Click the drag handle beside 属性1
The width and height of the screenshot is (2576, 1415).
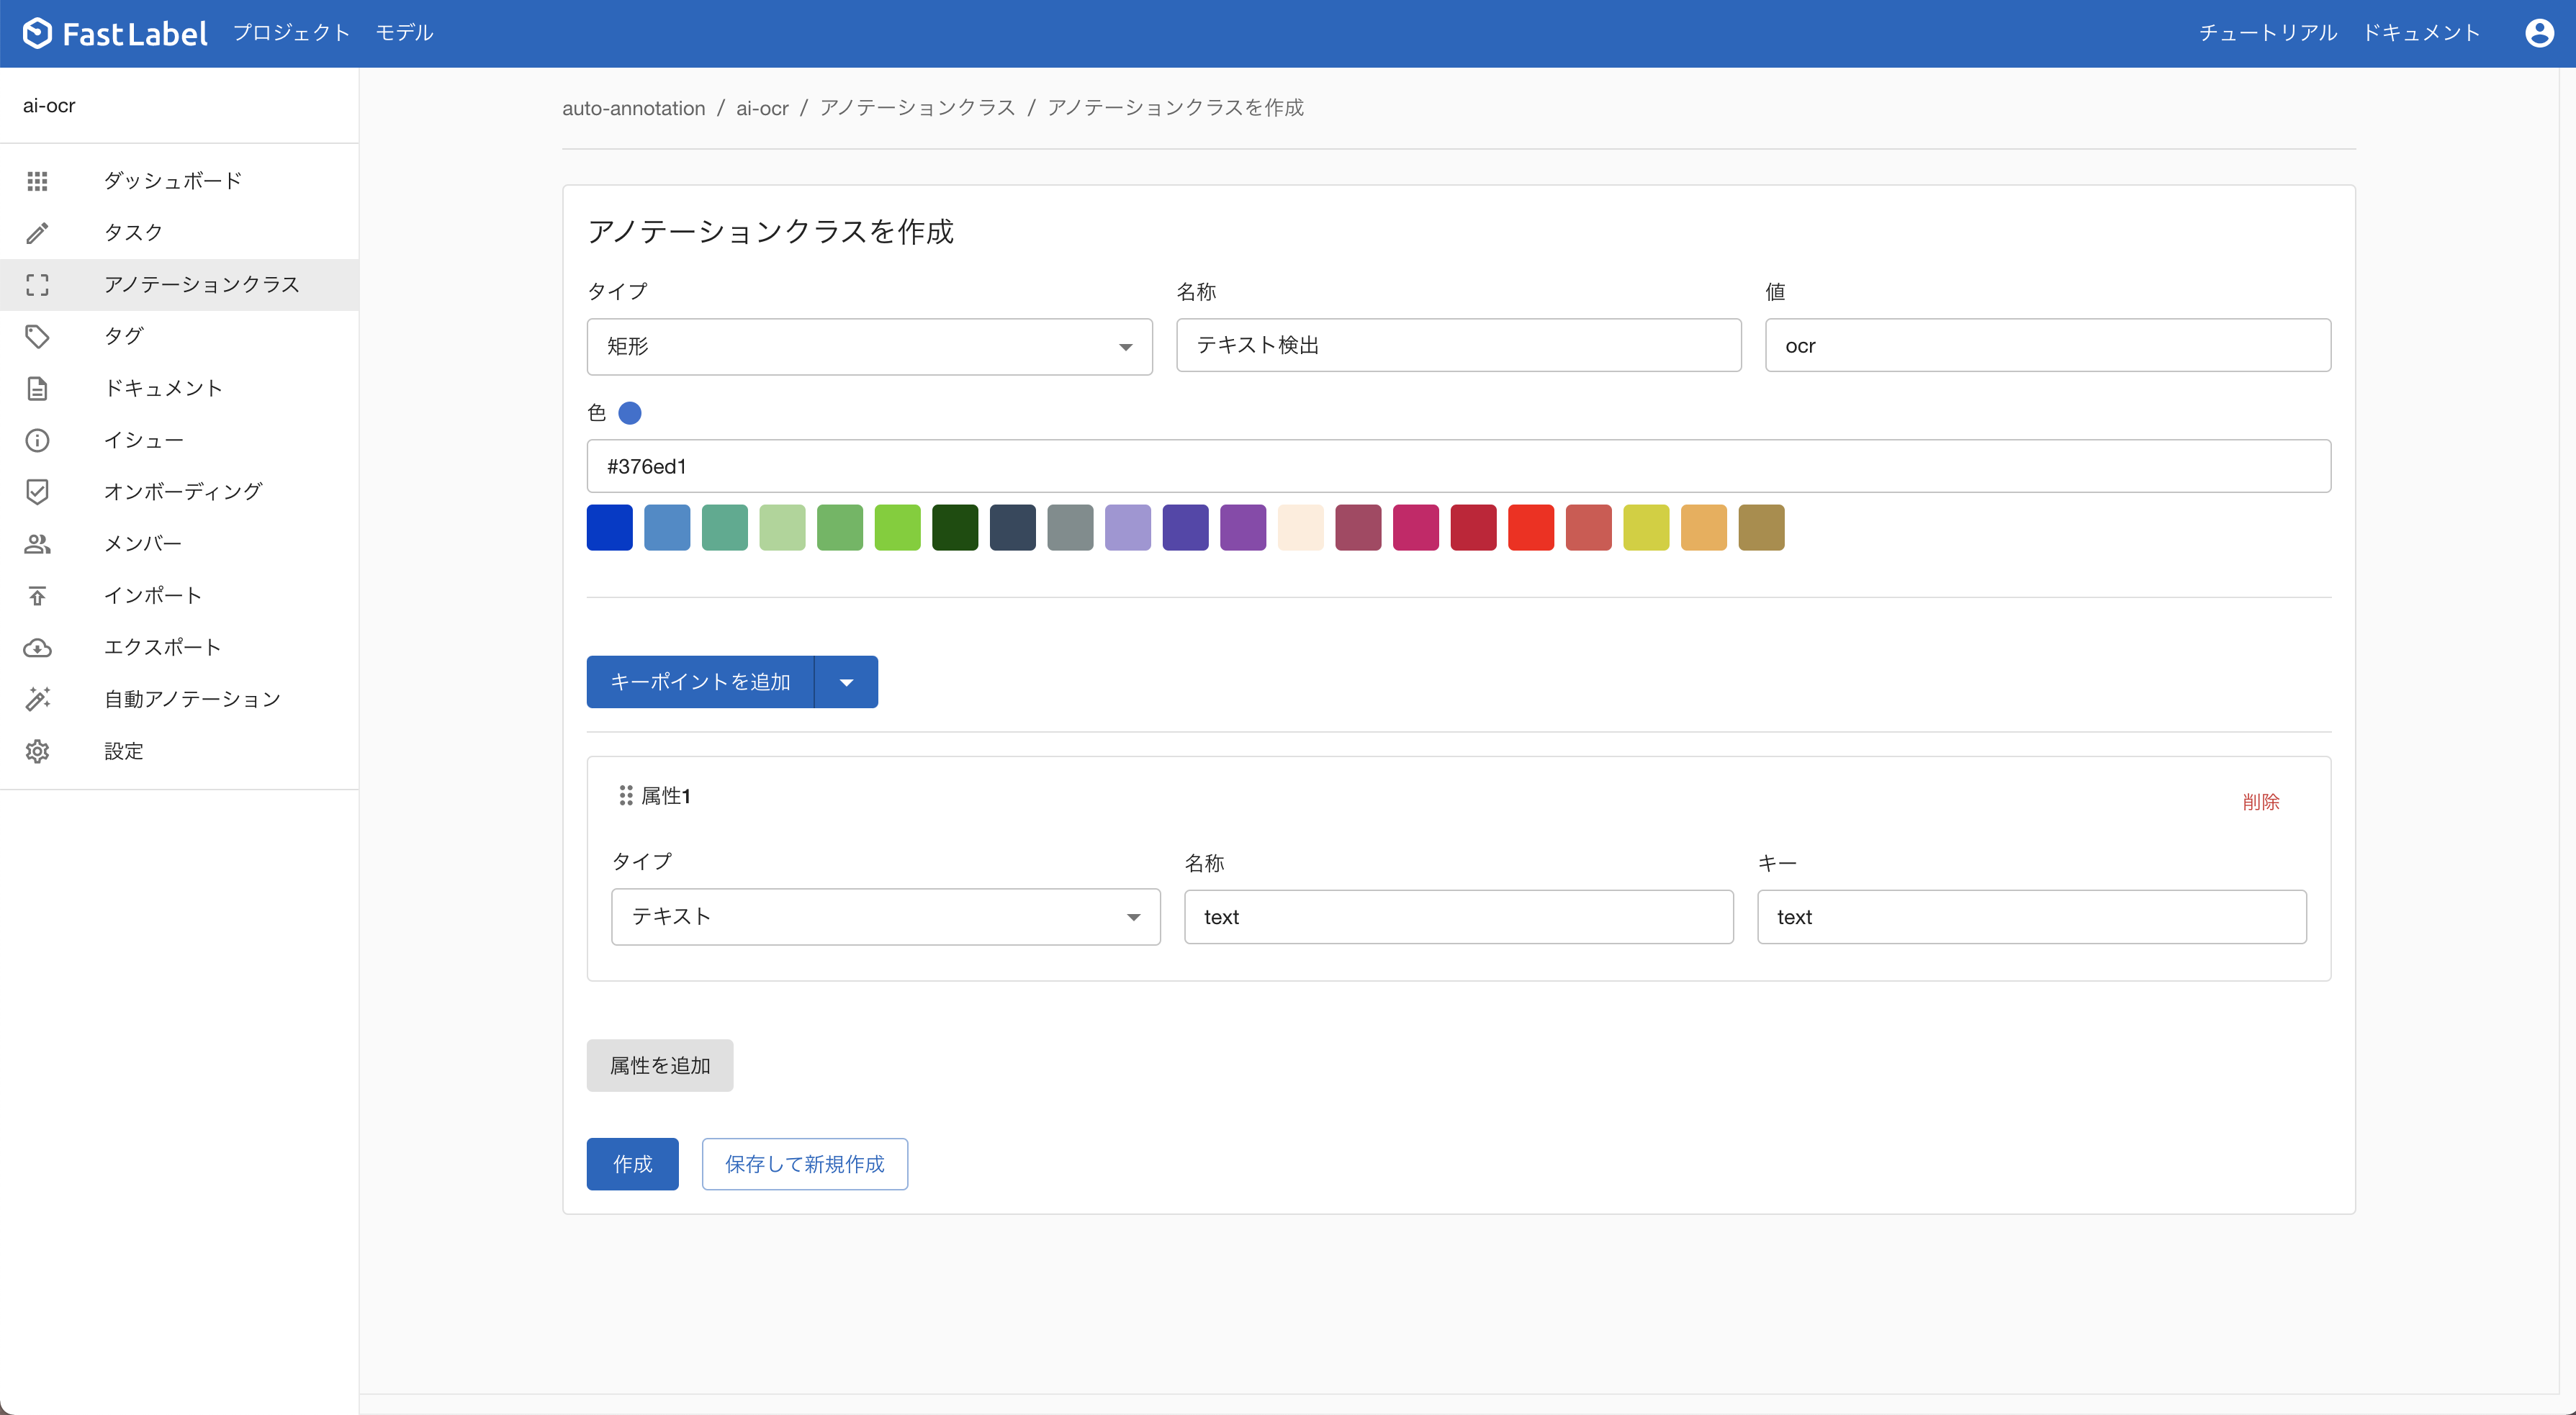coord(626,795)
